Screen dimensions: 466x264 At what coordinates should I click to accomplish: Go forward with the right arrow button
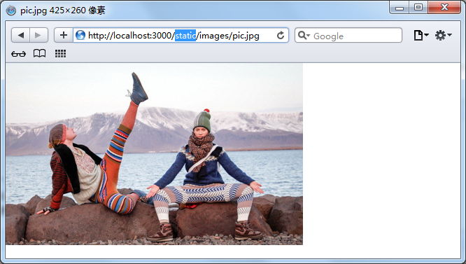[38, 36]
